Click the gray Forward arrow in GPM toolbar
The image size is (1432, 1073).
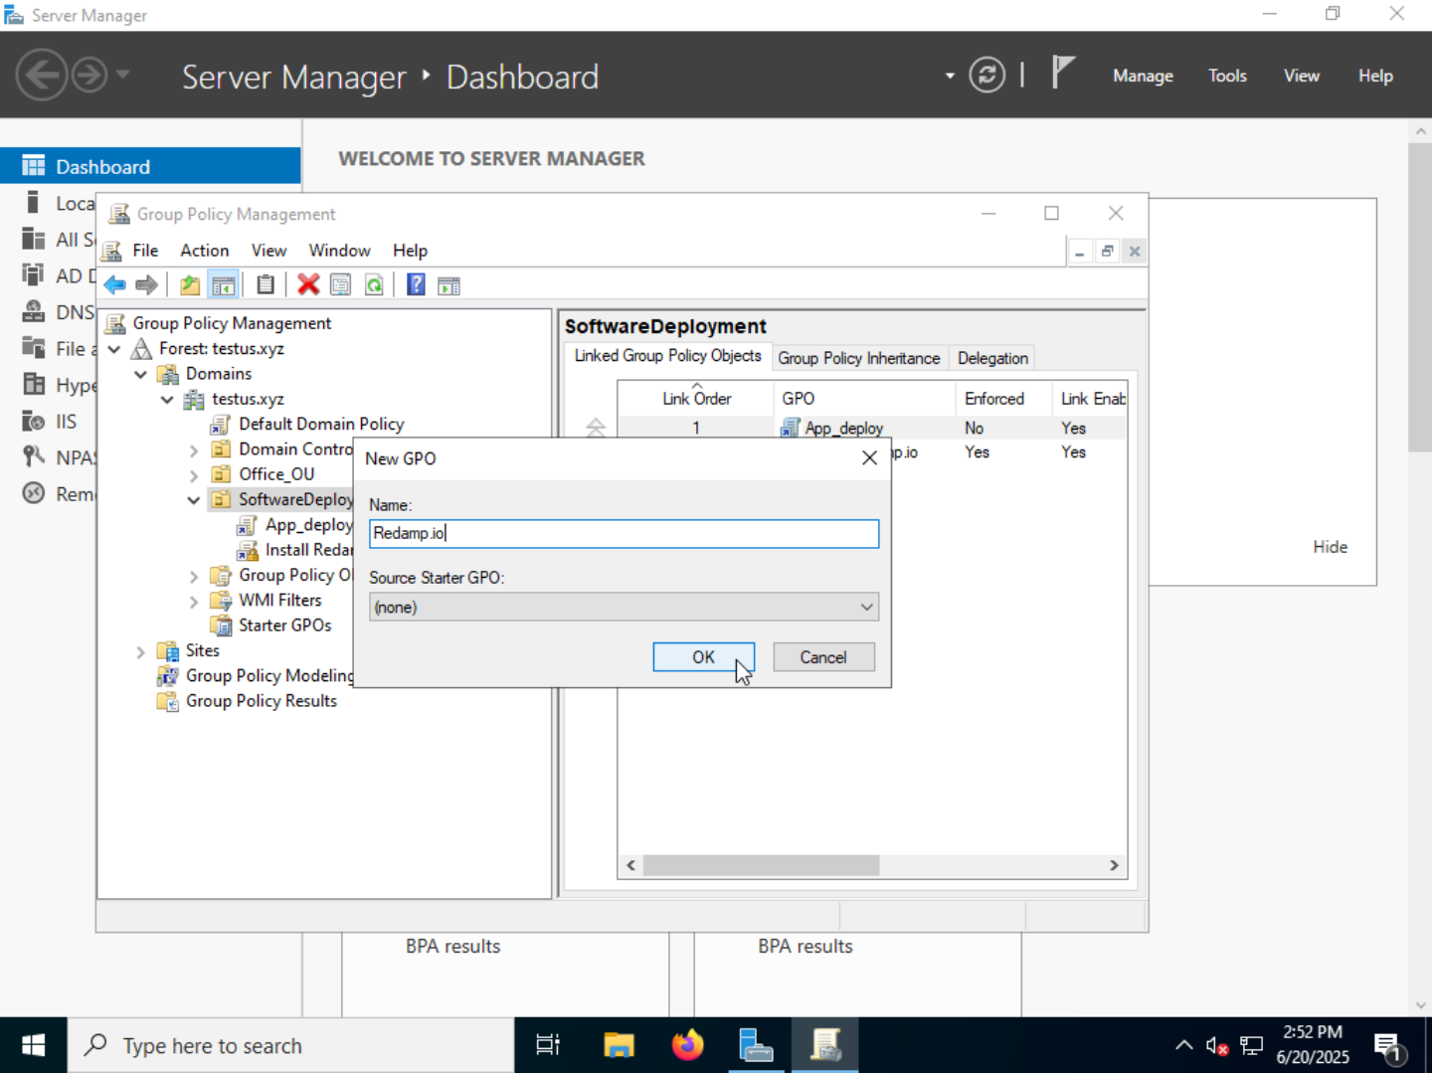[146, 285]
